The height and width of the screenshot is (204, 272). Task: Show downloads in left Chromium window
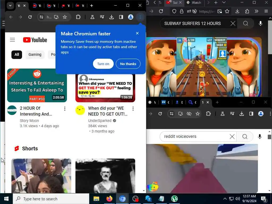(x=112, y=17)
